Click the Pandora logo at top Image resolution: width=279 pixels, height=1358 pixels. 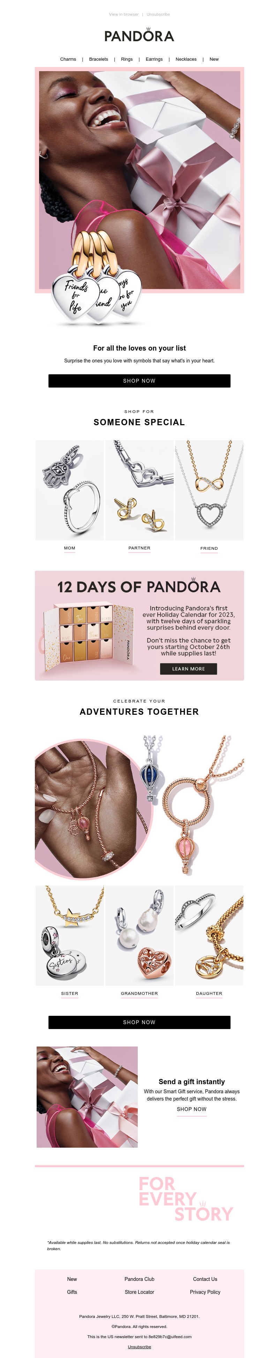click(139, 35)
